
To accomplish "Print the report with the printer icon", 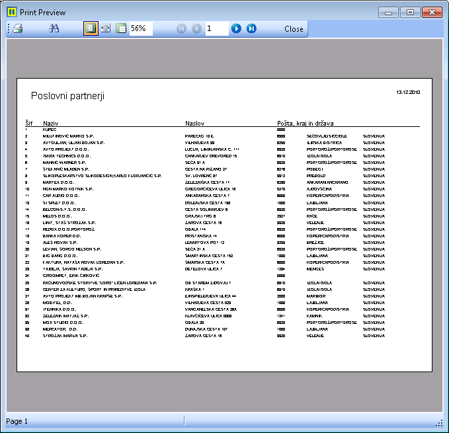I will (x=18, y=28).
